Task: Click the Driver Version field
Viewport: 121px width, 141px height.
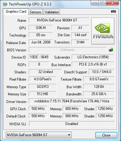Action: (72, 101)
